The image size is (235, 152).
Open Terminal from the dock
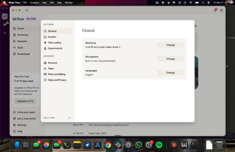[194, 145]
